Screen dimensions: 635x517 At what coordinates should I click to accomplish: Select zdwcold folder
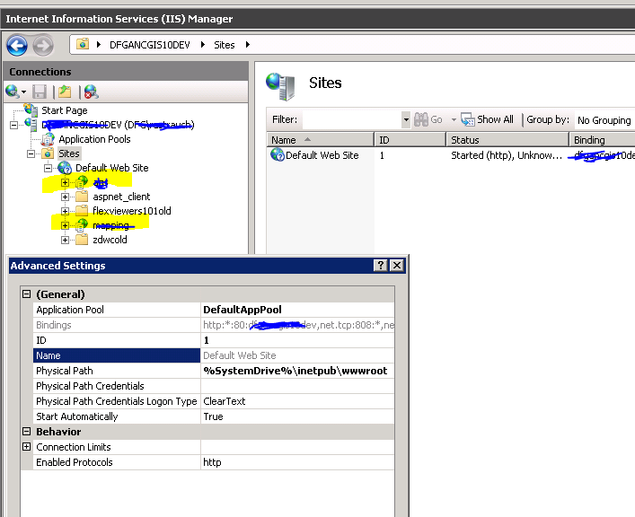(x=110, y=240)
